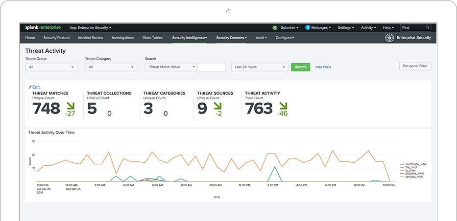The height and width of the screenshot is (221, 457).
Task: Open the Incident Review tab
Action: [91, 38]
